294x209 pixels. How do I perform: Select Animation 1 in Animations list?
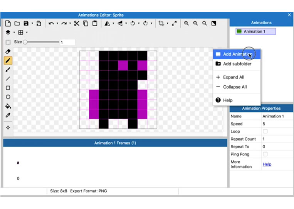[x=256, y=31]
